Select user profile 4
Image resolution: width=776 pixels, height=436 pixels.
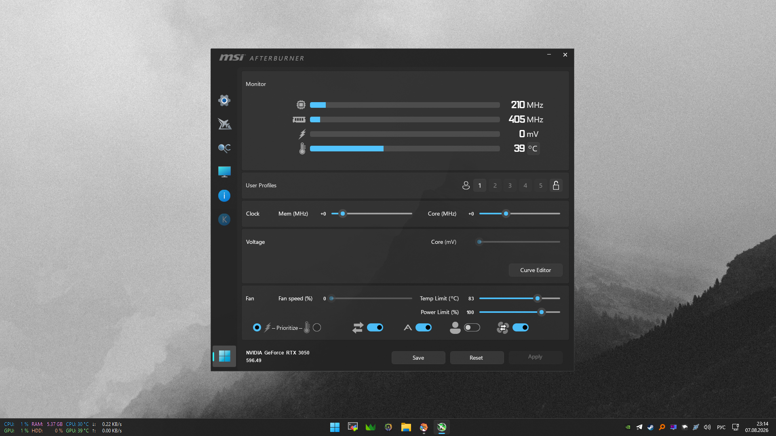525,185
